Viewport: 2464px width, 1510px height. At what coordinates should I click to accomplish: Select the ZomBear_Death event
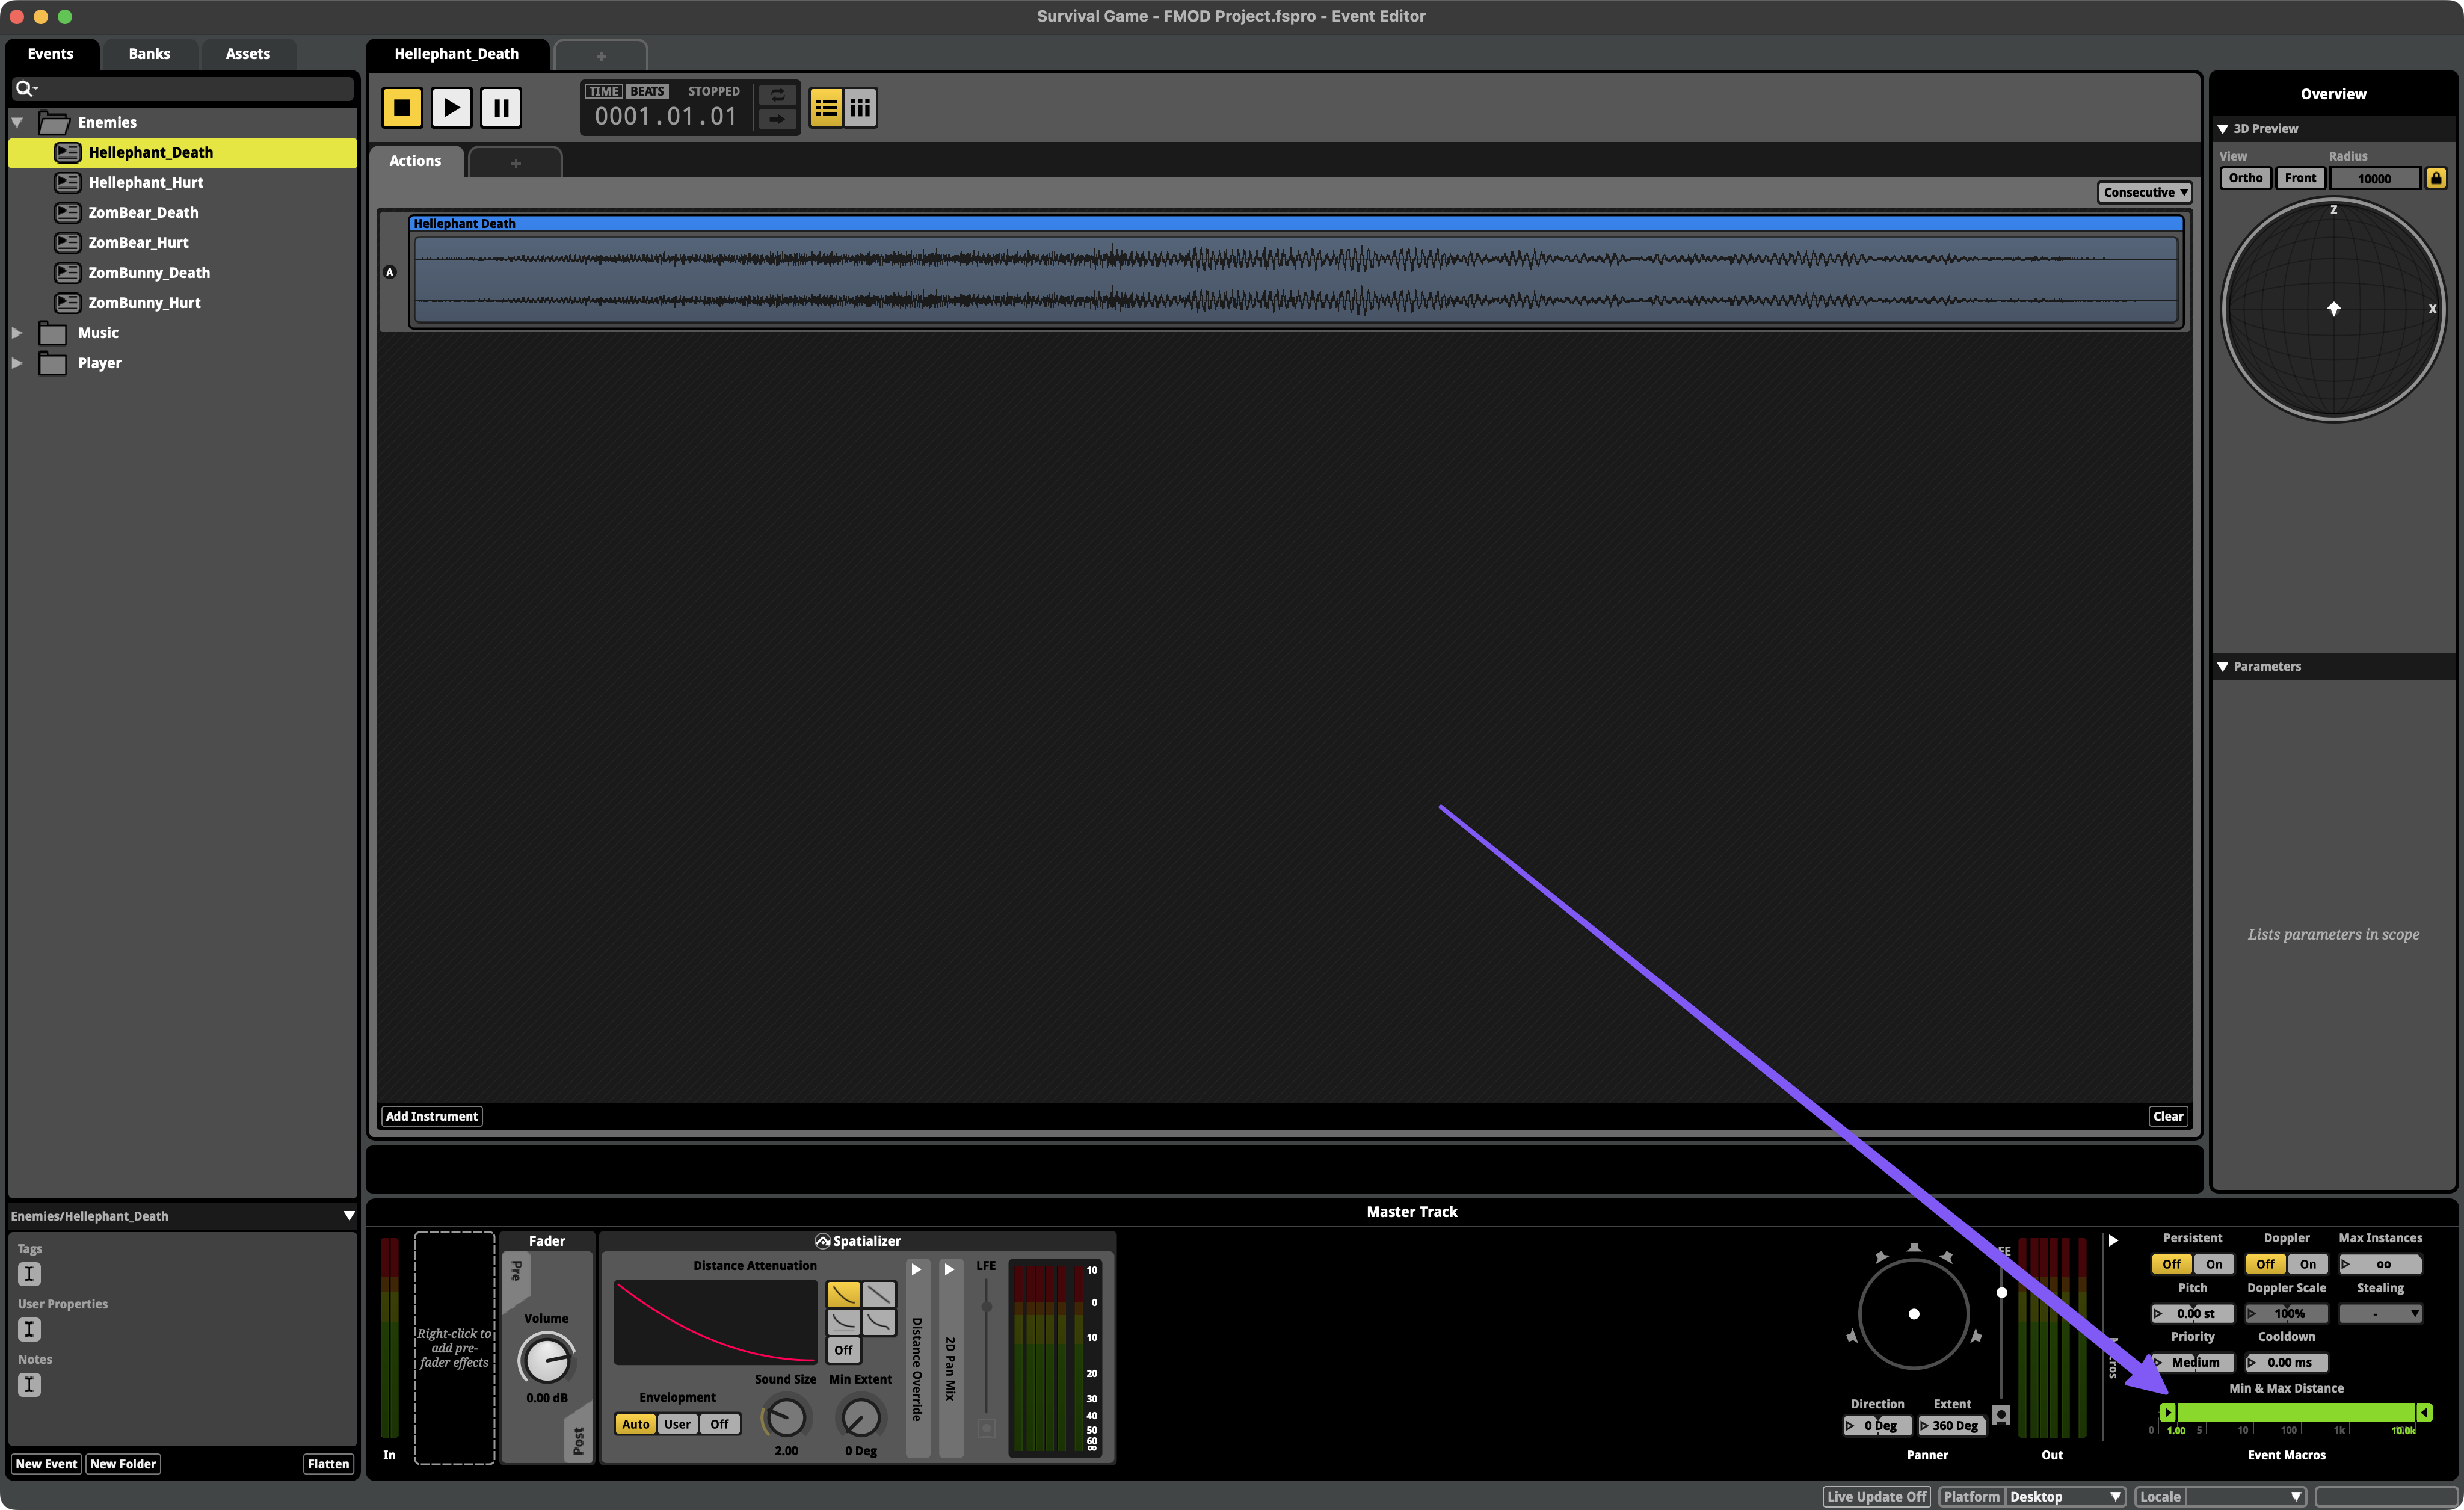tap(143, 212)
